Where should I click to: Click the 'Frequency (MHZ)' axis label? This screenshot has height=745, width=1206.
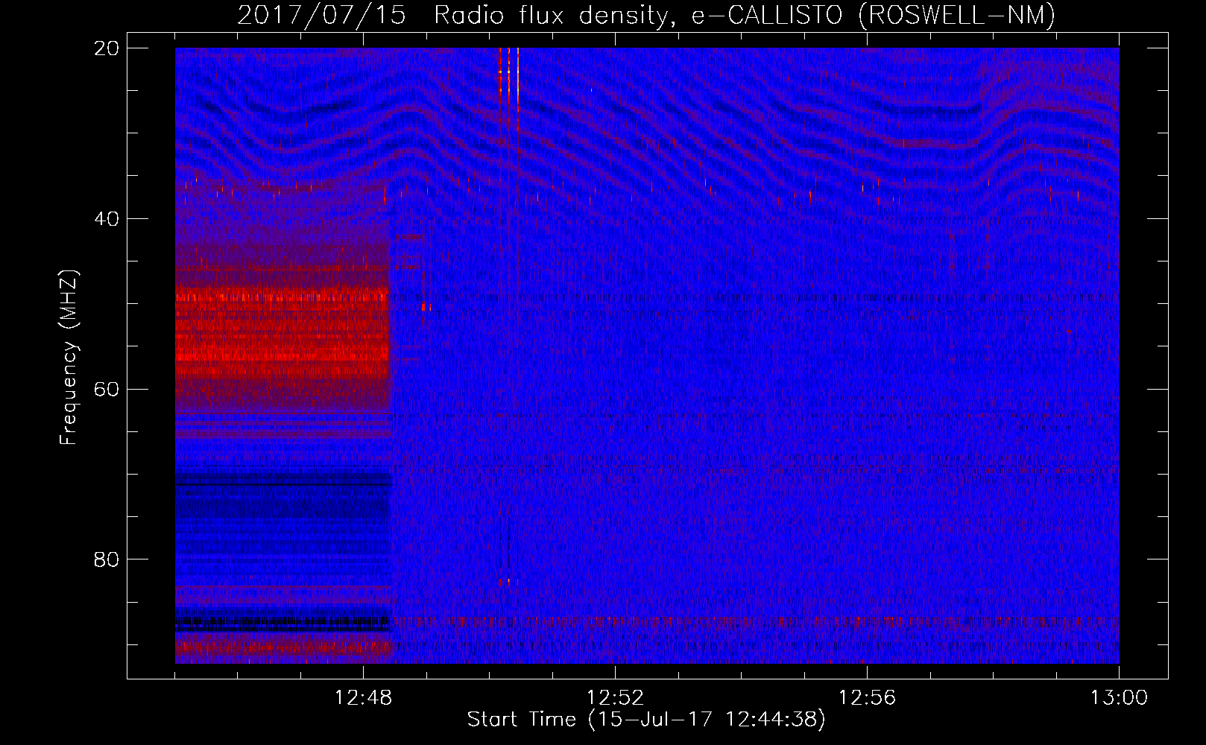[69, 358]
